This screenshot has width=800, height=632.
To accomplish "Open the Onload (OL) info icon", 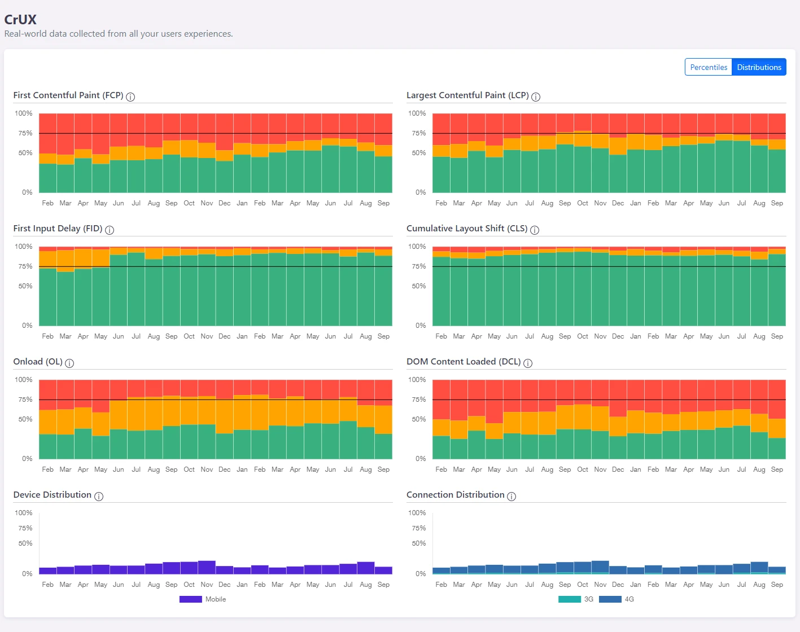I will [69, 363].
